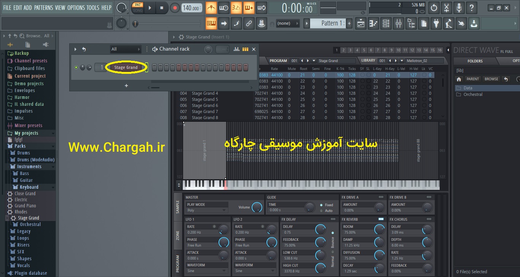Open the PATTERNS menu
Image resolution: width=520 pixels, height=277 pixels.
pos(43,8)
